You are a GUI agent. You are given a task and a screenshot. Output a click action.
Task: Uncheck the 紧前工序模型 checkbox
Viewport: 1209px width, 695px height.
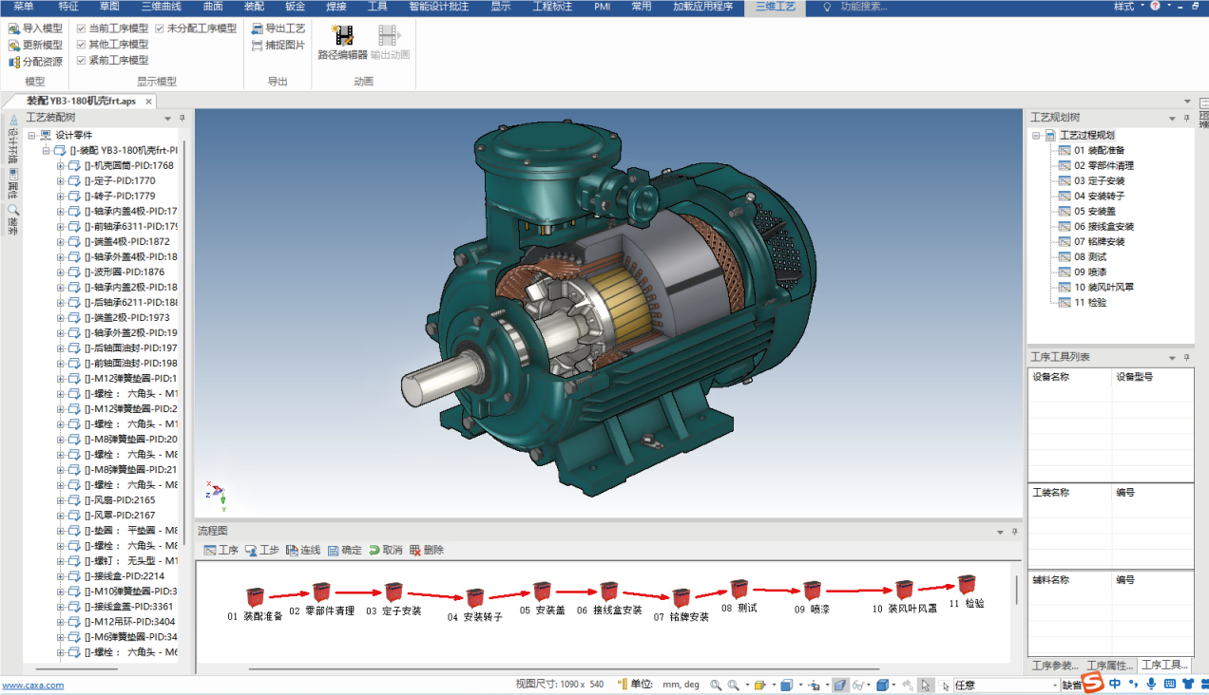pyautogui.click(x=81, y=60)
